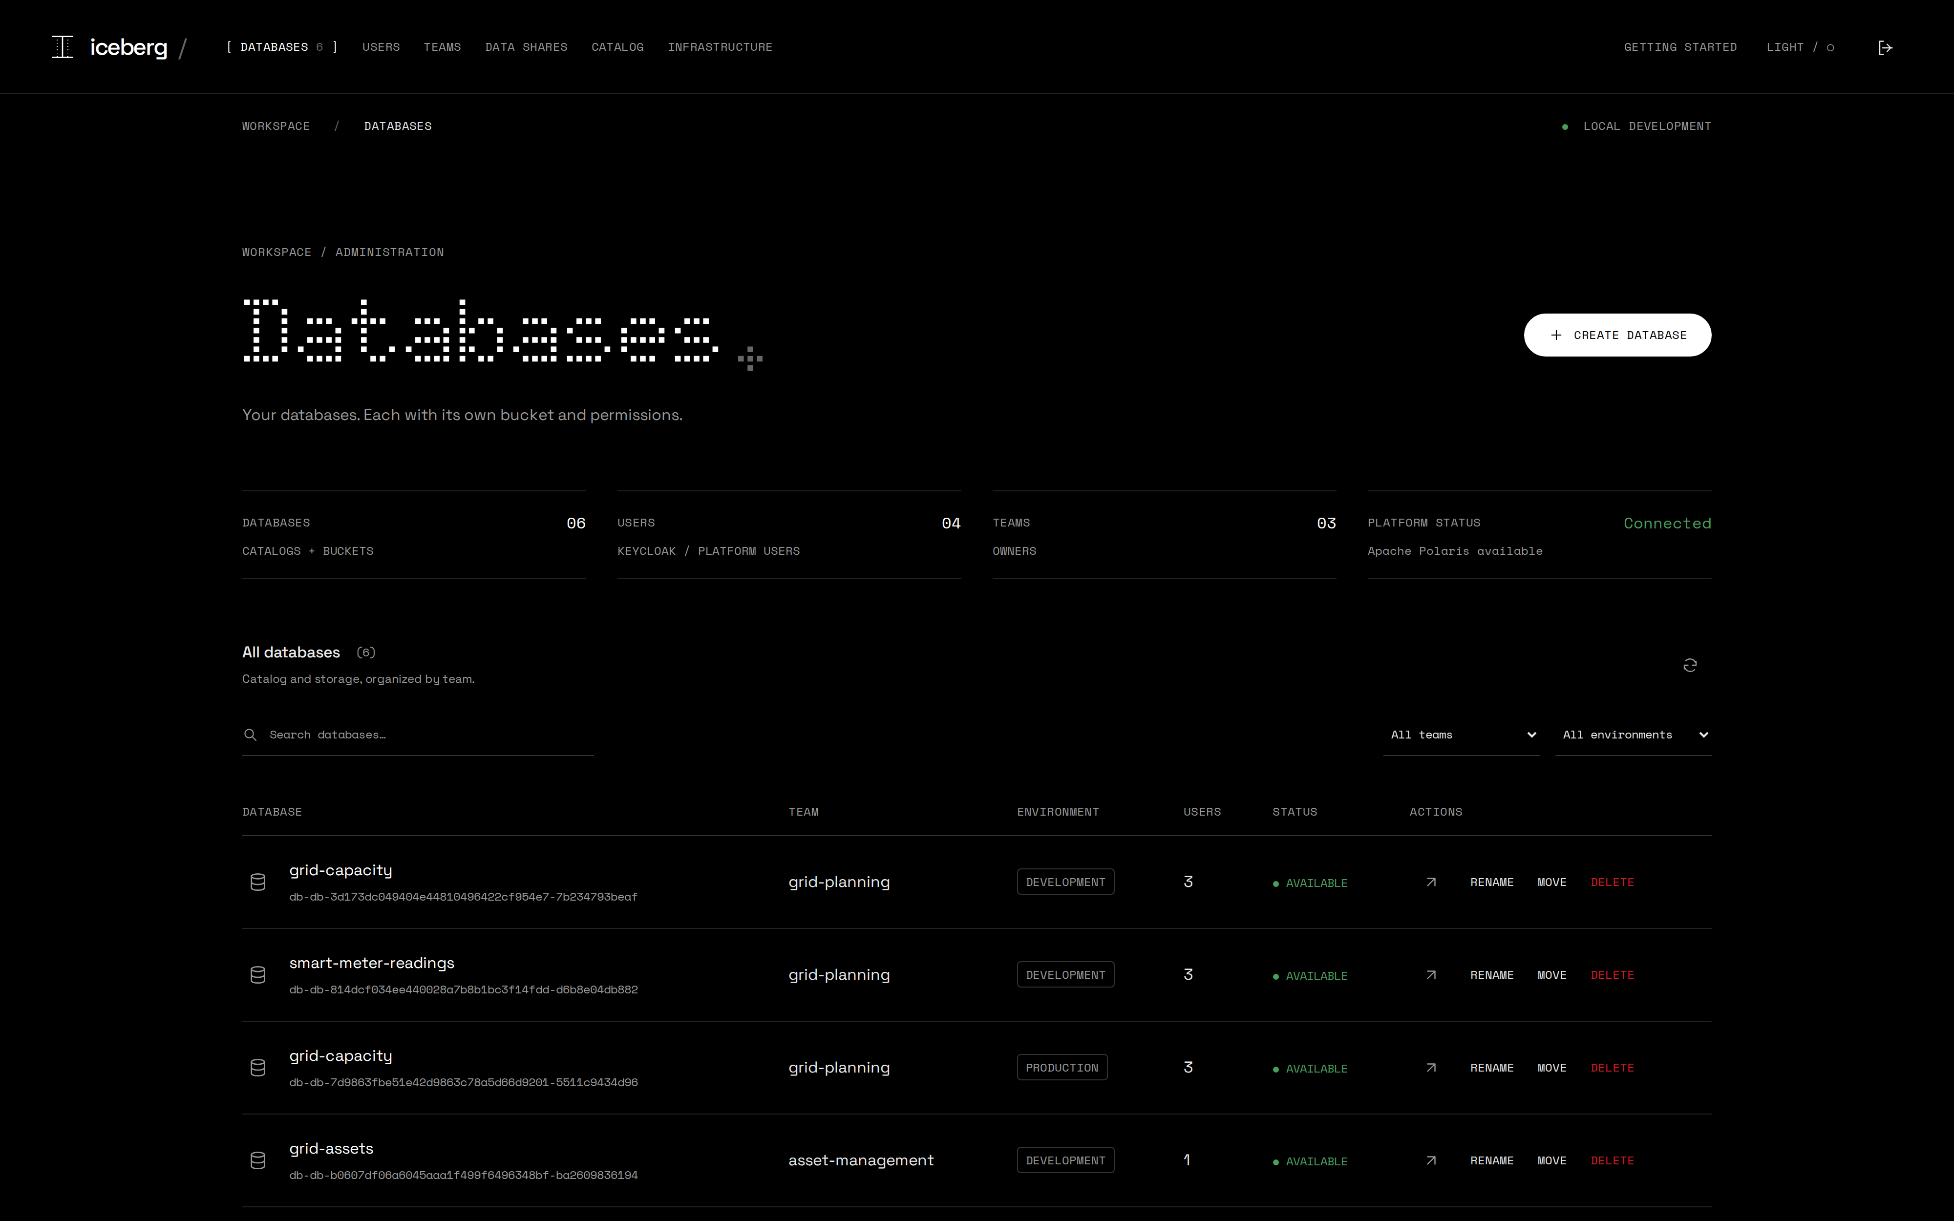This screenshot has height=1221, width=1954.
Task: Click the DEVELOPMENT badge in grid-assets row
Action: (1065, 1160)
